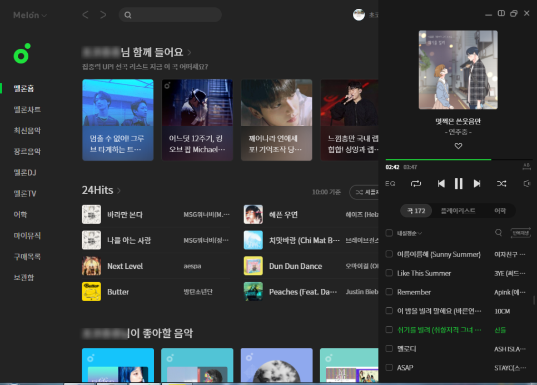Click the volume speaker icon

point(527,184)
